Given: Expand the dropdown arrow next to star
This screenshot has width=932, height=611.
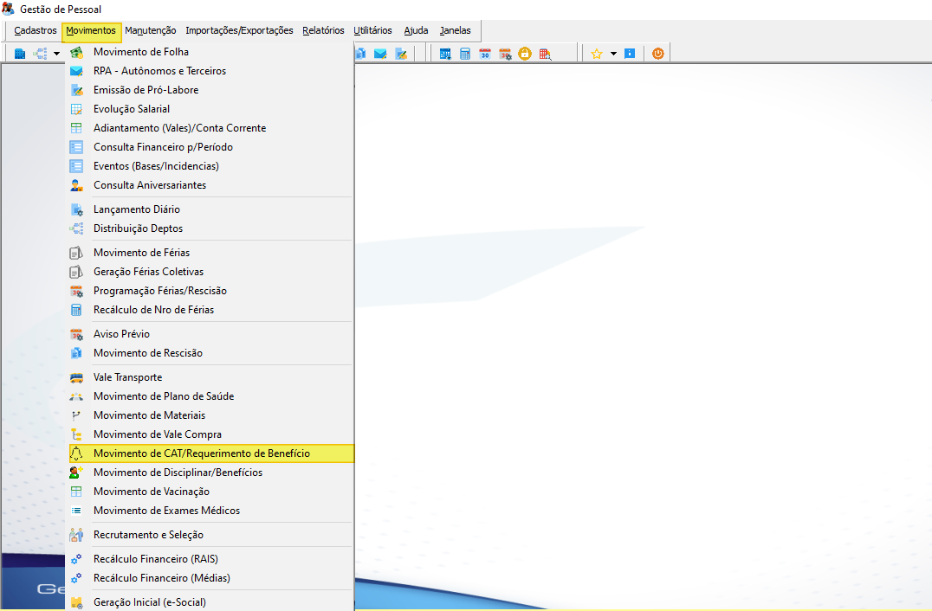Looking at the screenshot, I should pyautogui.click(x=613, y=54).
